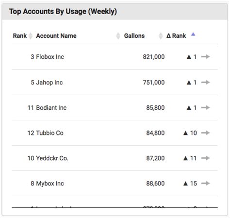This screenshot has width=230, height=218.
Task: Click the 84,800 gallons value
Action: pyautogui.click(x=155, y=133)
